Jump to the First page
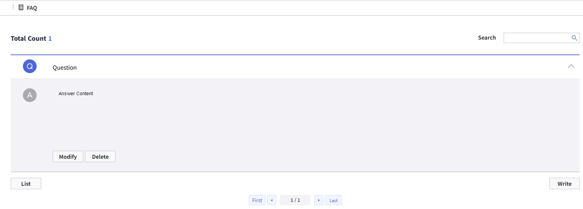Viewport: 583px width, 209px height. click(257, 200)
